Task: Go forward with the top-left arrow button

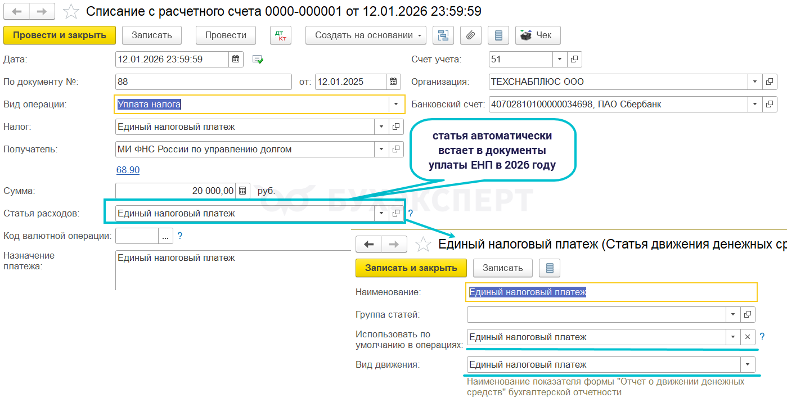Action: (42, 11)
